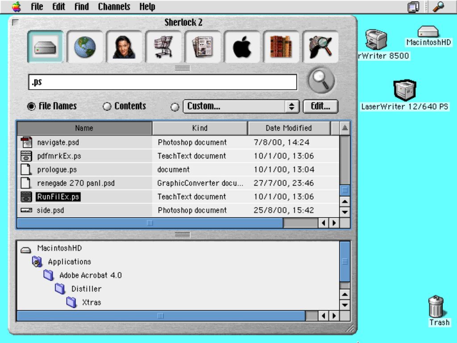Open the Shopping cart channel
Screen dimensions: 457x343
coord(163,46)
